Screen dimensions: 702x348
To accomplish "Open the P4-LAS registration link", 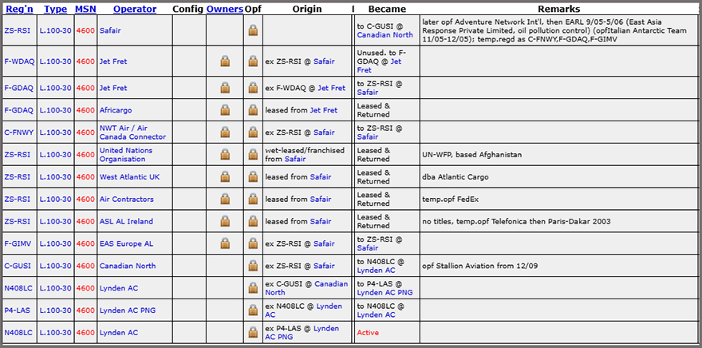I will coord(18,310).
